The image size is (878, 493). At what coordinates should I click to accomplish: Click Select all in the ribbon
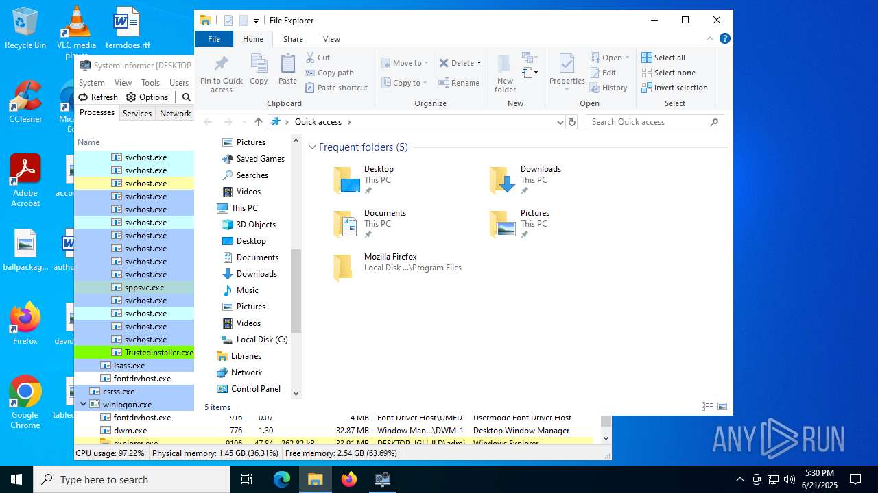coord(663,58)
